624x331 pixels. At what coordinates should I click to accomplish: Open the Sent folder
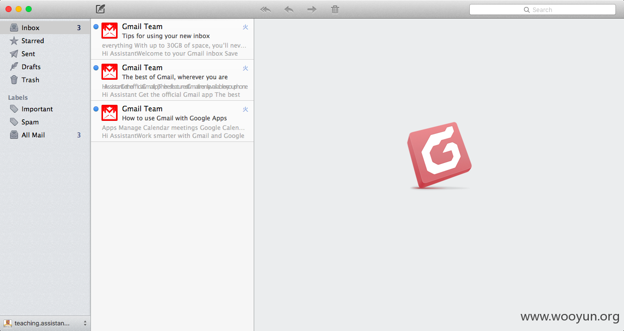(45, 54)
